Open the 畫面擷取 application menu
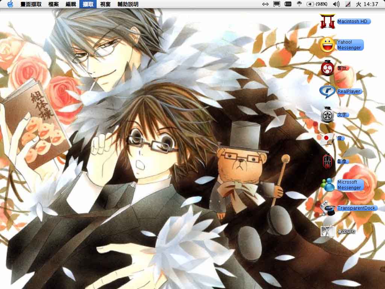This screenshot has width=385, height=289. click(31, 4)
